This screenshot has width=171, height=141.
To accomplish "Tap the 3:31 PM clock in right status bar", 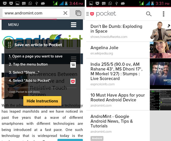I will 162,3.
